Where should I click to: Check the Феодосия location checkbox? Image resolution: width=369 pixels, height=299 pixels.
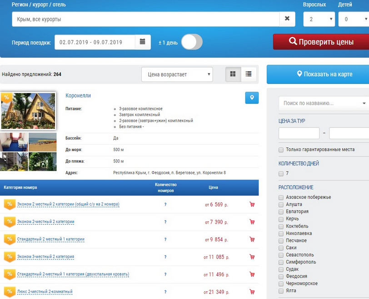281,276
